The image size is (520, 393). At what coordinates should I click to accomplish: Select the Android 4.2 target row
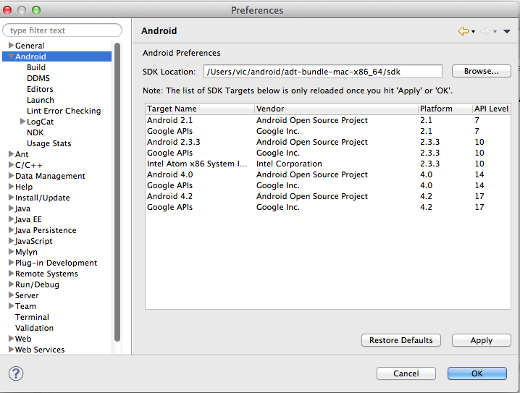pos(327,196)
